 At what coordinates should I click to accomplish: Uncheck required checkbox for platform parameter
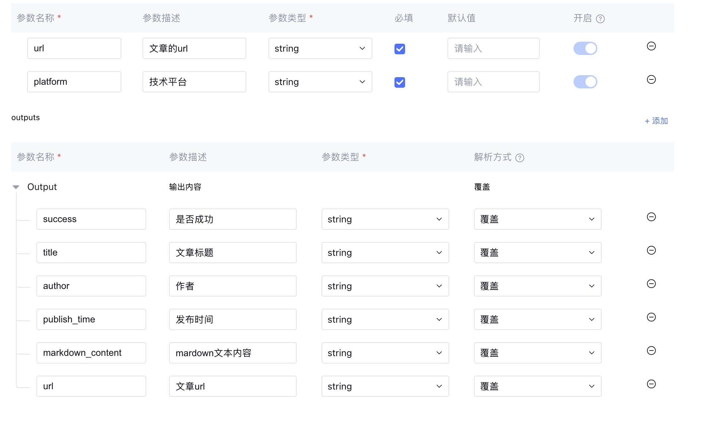399,82
